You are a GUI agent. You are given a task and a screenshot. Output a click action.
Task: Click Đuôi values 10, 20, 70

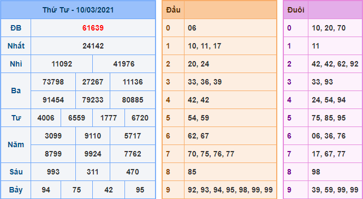(329, 28)
